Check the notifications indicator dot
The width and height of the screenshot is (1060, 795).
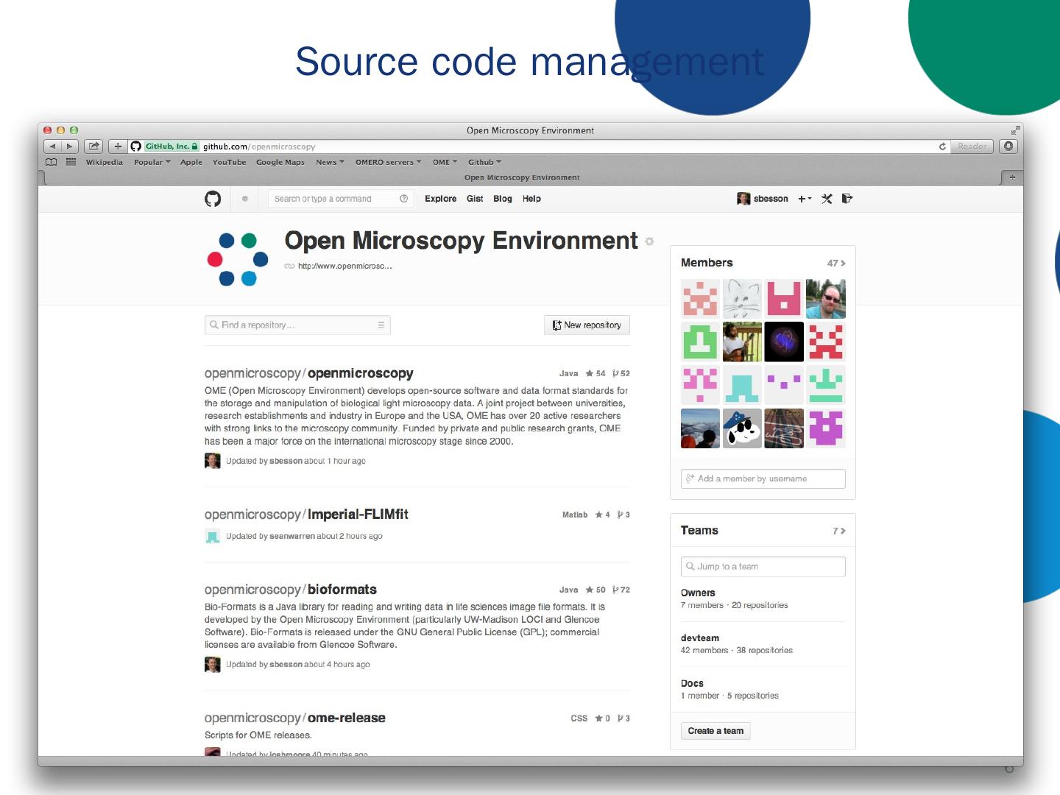[245, 199]
